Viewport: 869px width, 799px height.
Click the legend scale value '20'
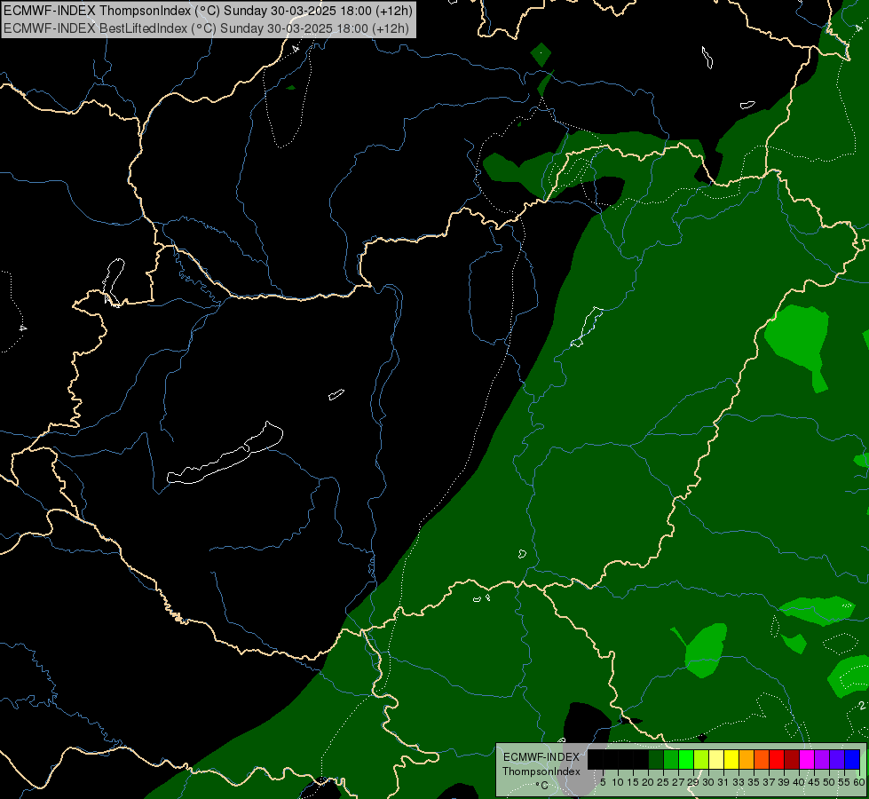click(648, 782)
